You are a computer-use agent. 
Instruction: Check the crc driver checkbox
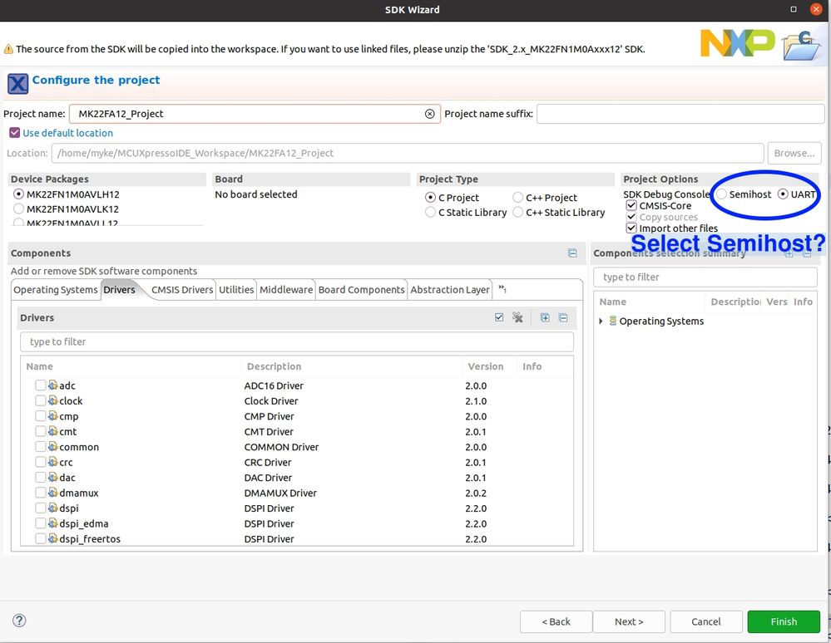click(40, 462)
